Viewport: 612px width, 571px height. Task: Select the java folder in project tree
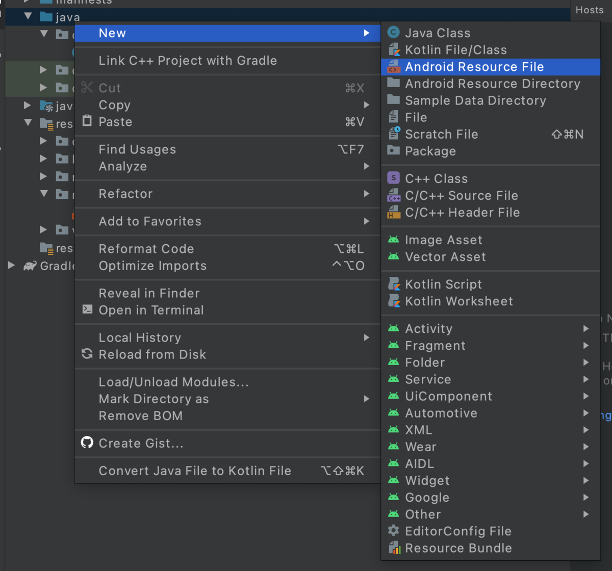click(x=60, y=17)
